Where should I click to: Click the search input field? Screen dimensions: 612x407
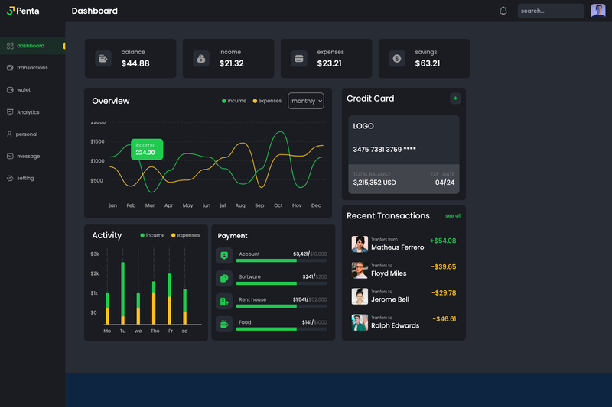click(x=551, y=11)
